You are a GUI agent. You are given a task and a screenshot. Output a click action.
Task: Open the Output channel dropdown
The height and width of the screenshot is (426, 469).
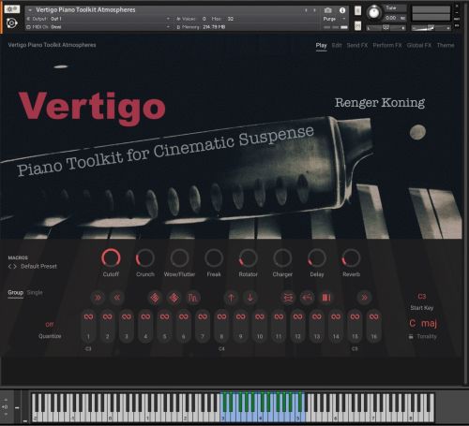pyautogui.click(x=168, y=19)
